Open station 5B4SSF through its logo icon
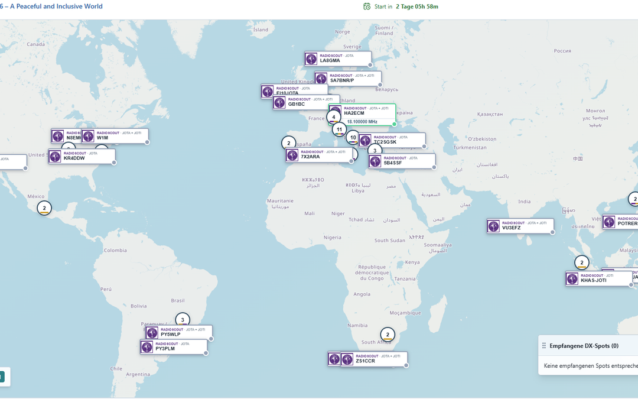Viewport: 638px width, 399px height. (375, 161)
